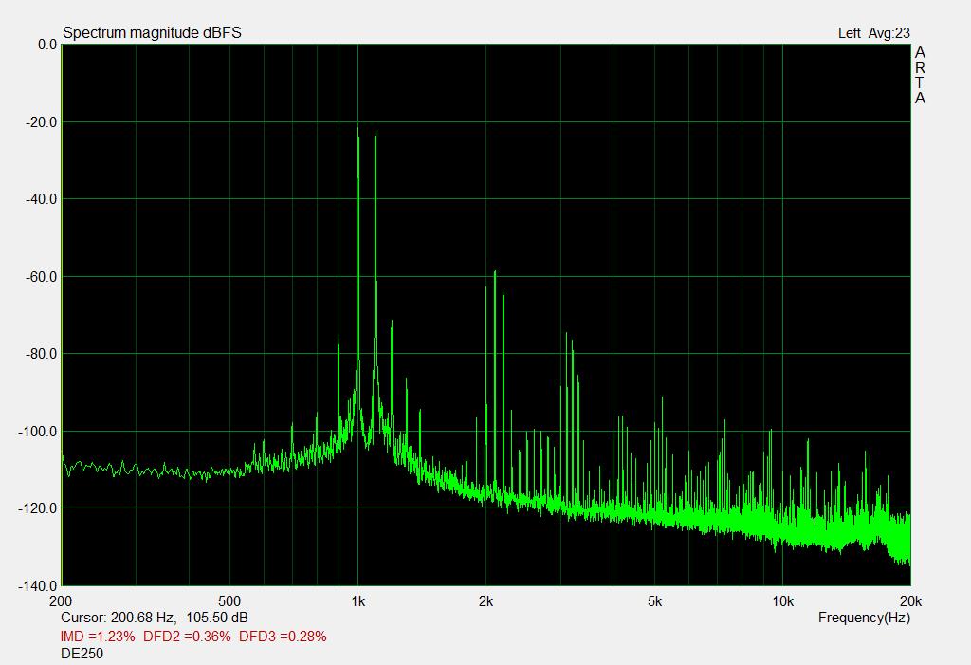Click the DFD2 =0.36% value

coord(187,637)
